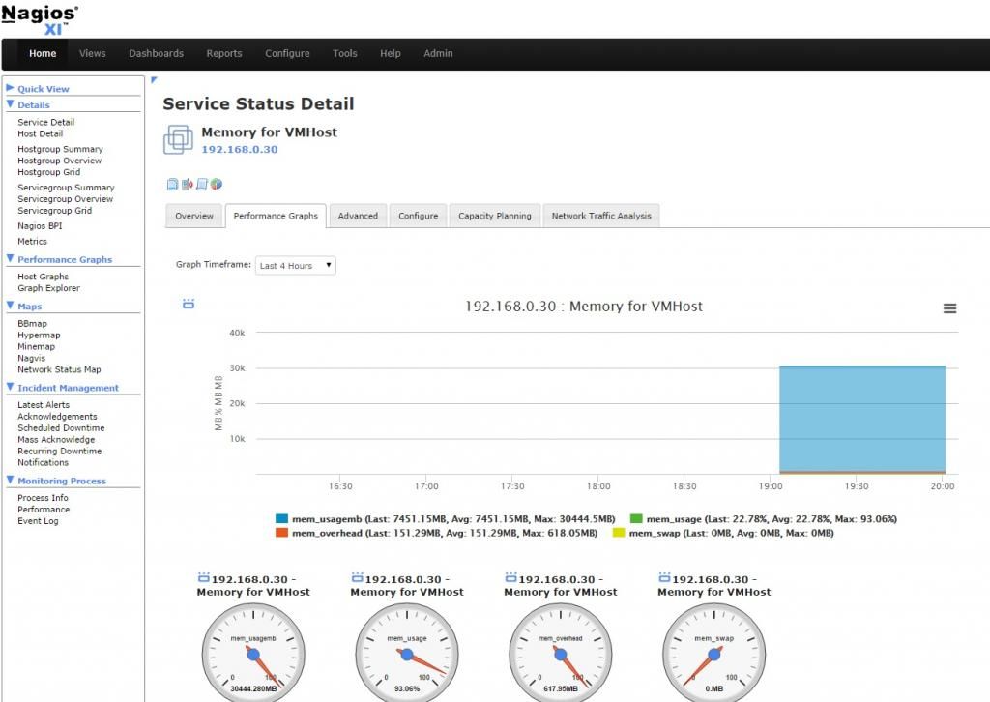This screenshot has width=990, height=702.
Task: Collapse the Incident Management sidebar section
Action: point(11,387)
